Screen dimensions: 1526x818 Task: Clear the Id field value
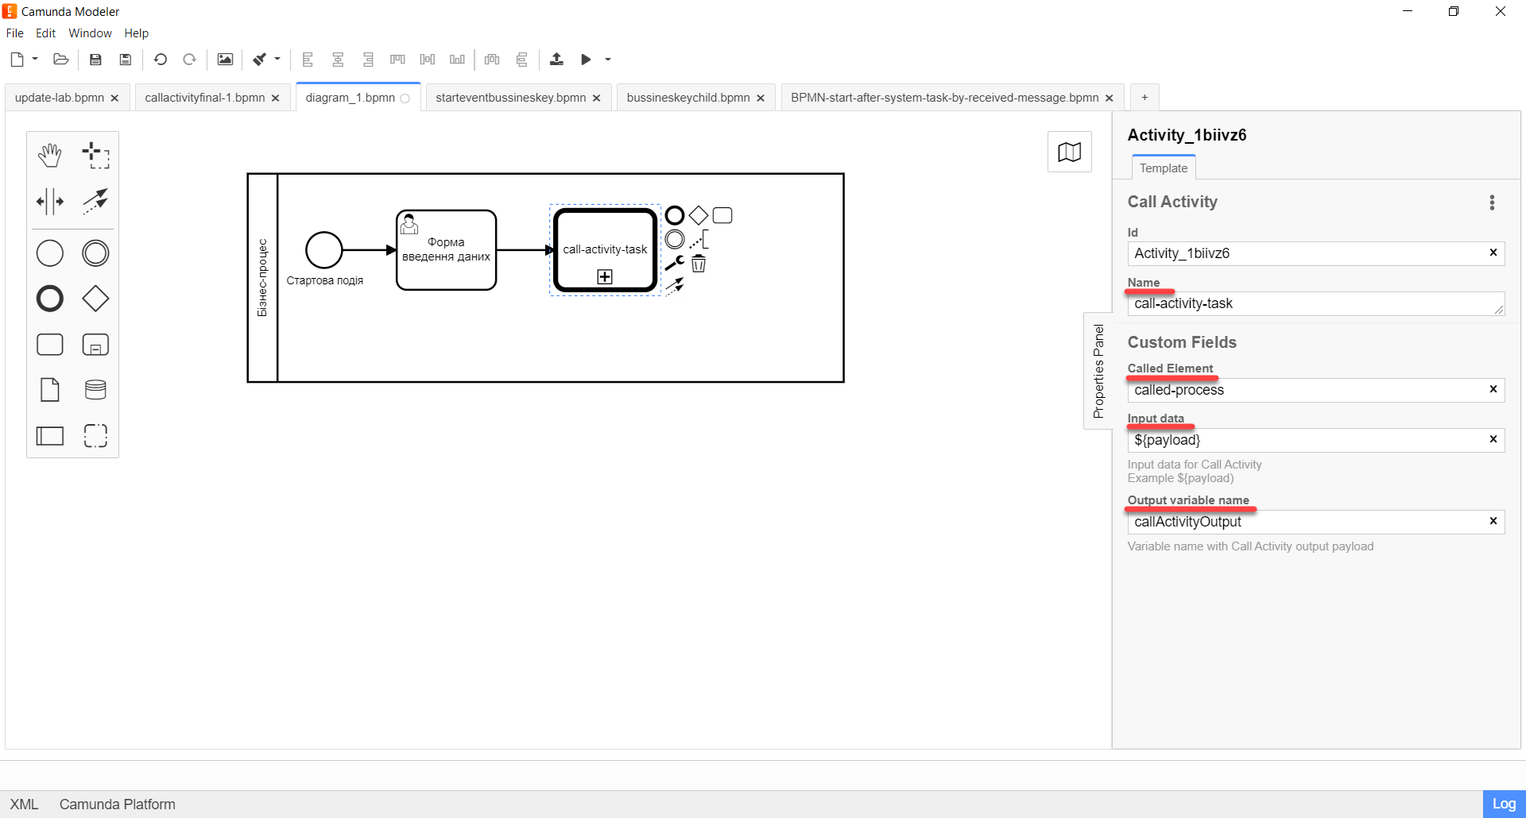pyautogui.click(x=1493, y=253)
